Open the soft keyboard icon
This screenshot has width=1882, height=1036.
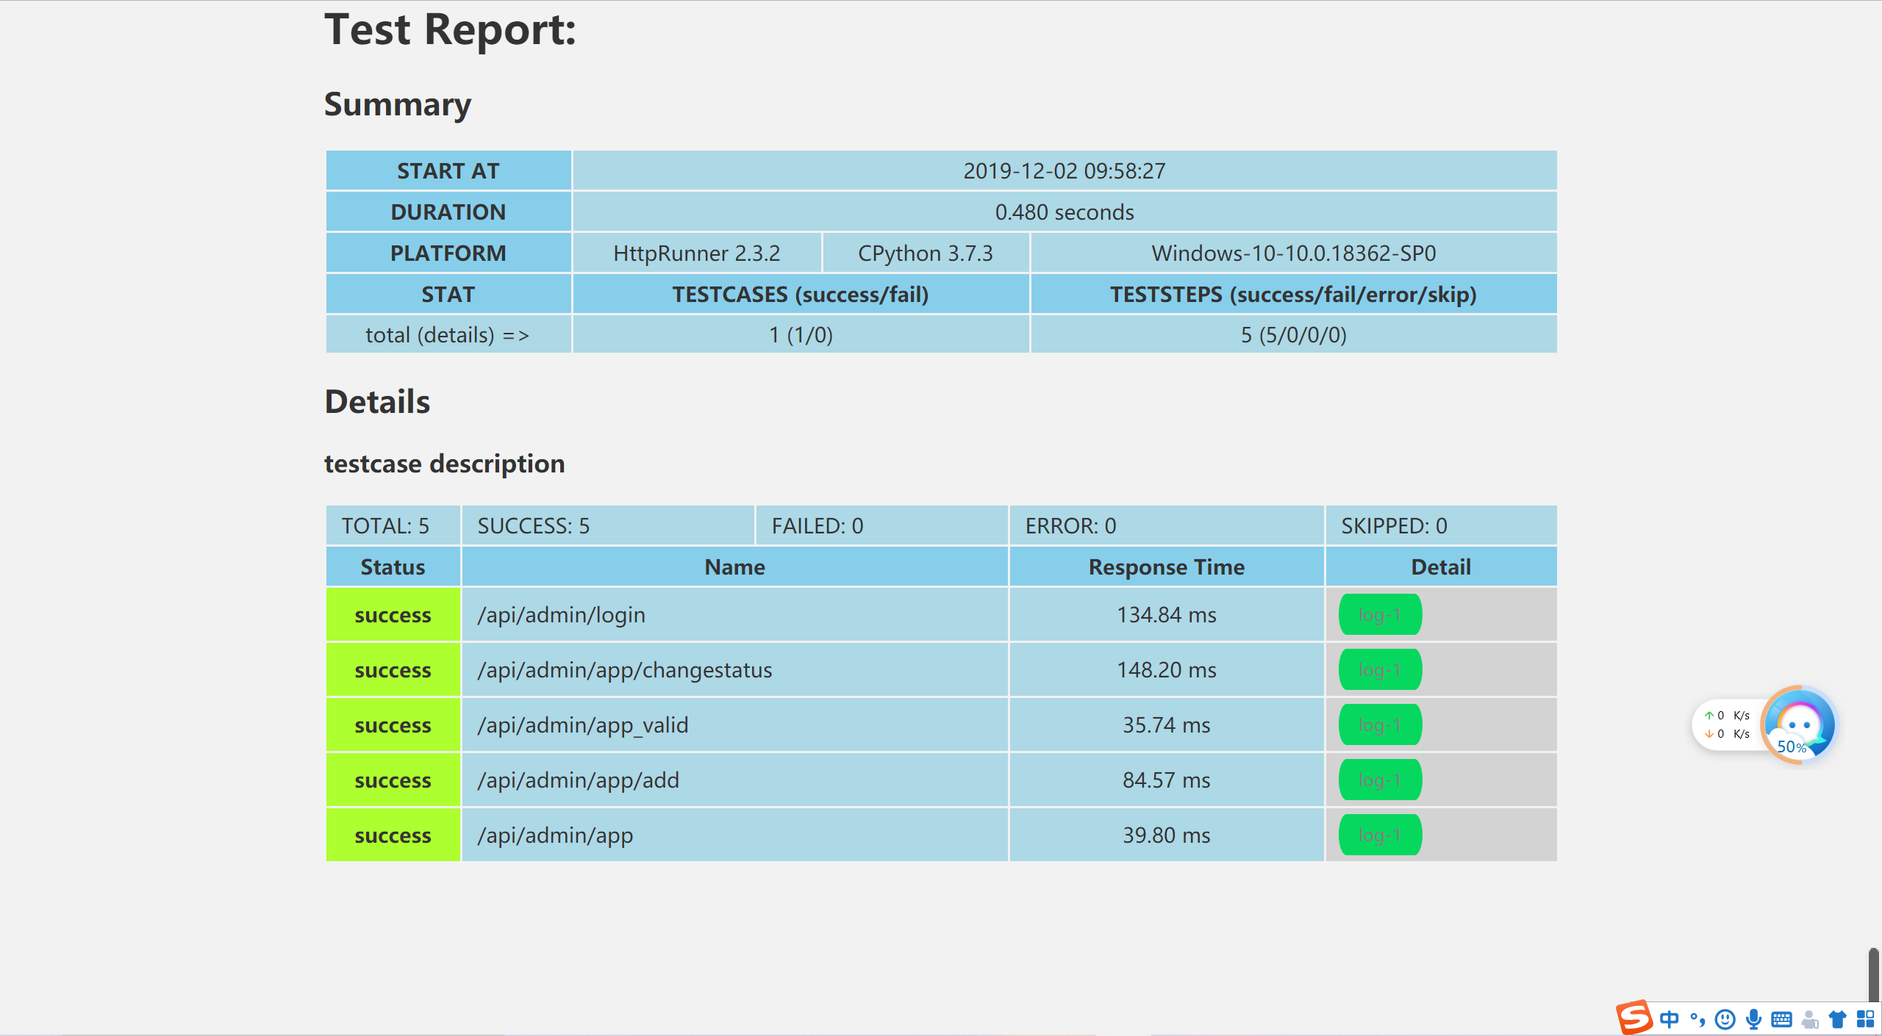(x=1781, y=1019)
